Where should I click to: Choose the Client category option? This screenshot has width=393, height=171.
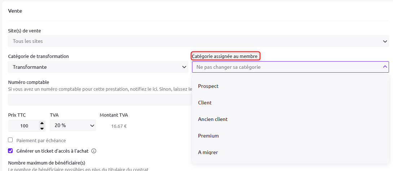pos(205,103)
